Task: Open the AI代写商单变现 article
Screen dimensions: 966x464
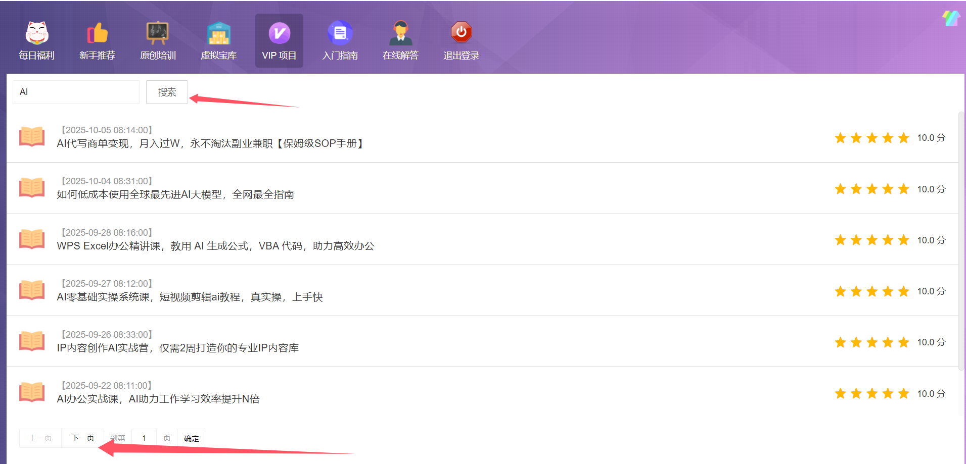Action: (210, 144)
